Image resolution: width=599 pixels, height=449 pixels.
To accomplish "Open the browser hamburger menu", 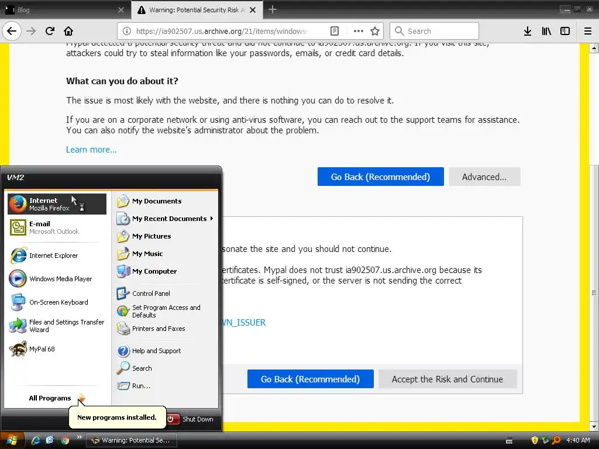I will click(588, 31).
